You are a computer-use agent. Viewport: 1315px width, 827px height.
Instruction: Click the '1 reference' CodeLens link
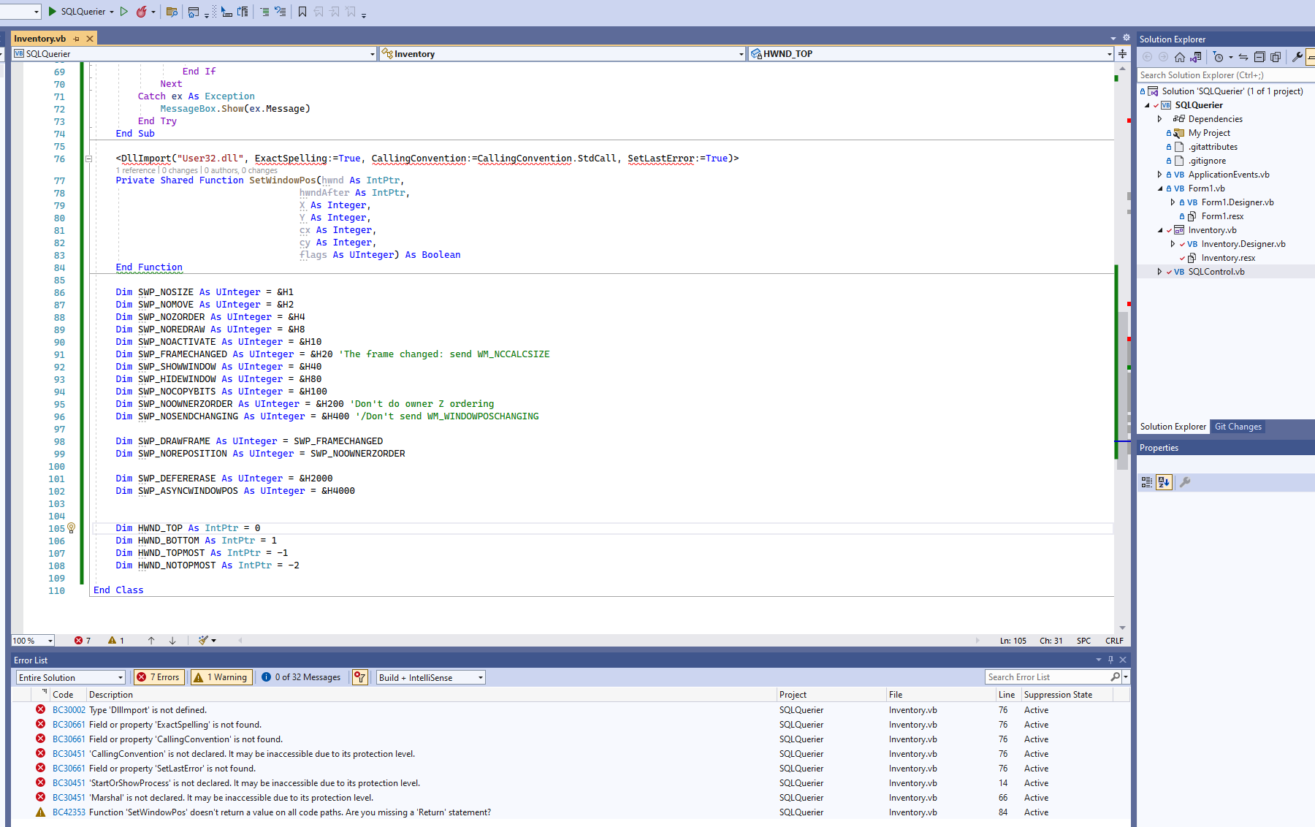coord(136,170)
